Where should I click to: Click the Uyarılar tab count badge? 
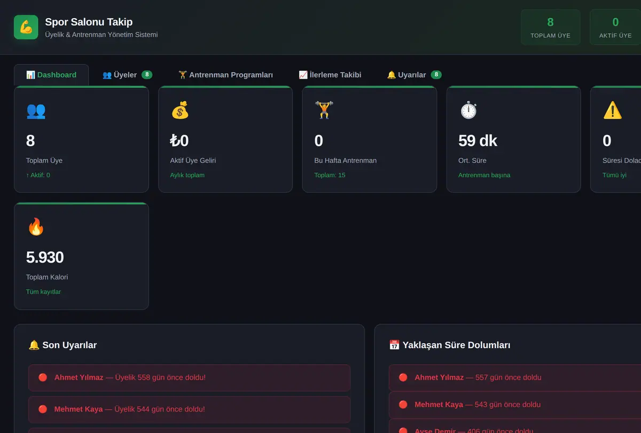[x=436, y=75]
